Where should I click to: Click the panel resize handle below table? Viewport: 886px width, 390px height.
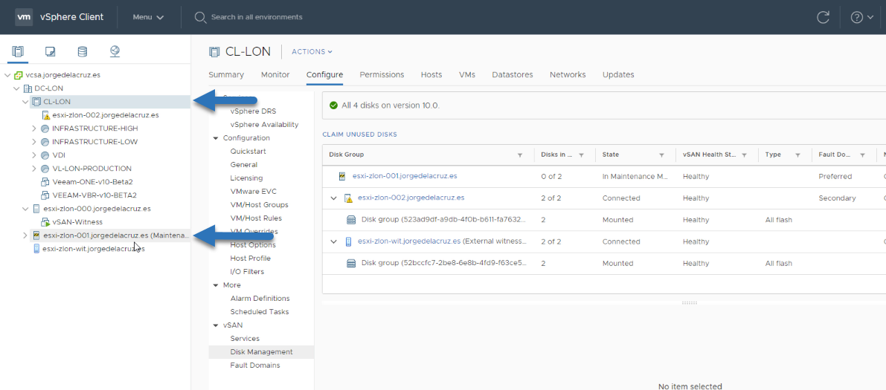point(690,303)
